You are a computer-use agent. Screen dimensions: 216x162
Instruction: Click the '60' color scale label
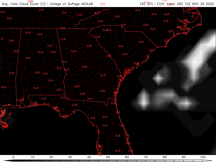(127, 157)
